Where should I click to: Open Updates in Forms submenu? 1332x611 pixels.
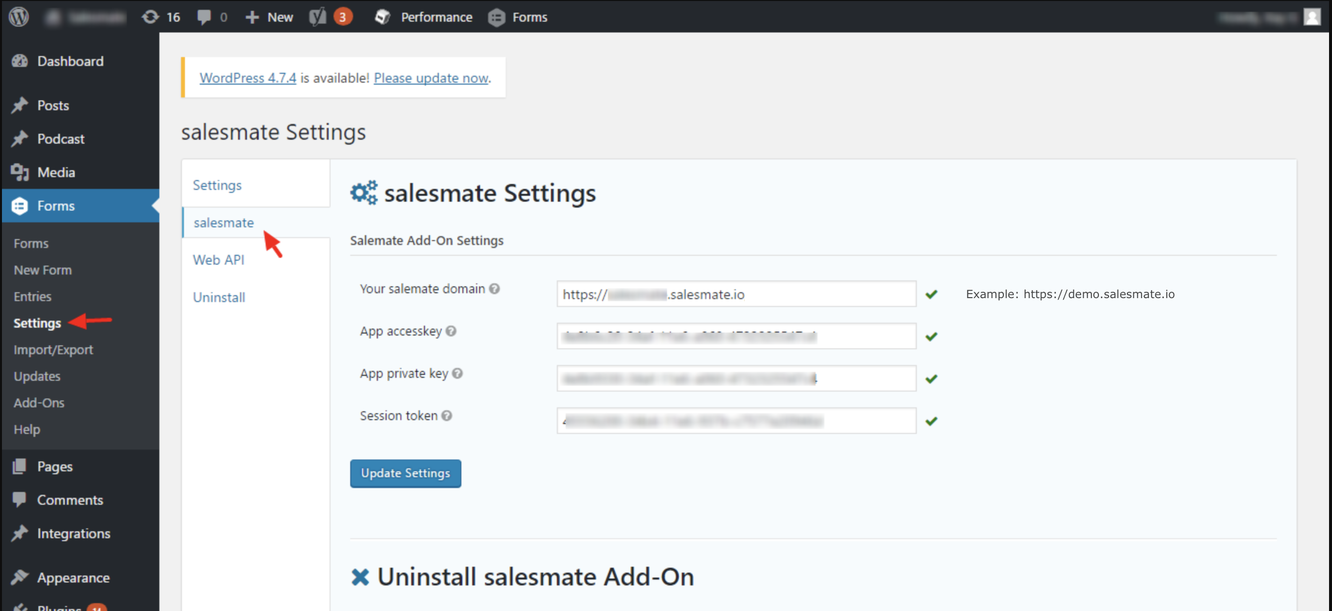click(x=37, y=377)
